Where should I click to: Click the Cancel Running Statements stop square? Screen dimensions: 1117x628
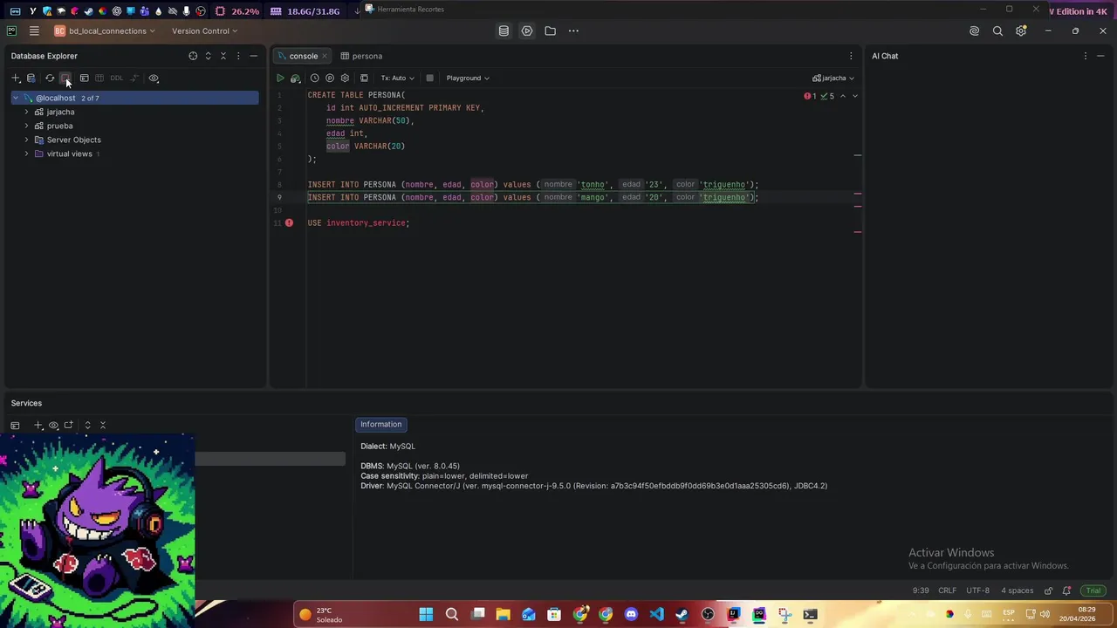[x=429, y=78]
